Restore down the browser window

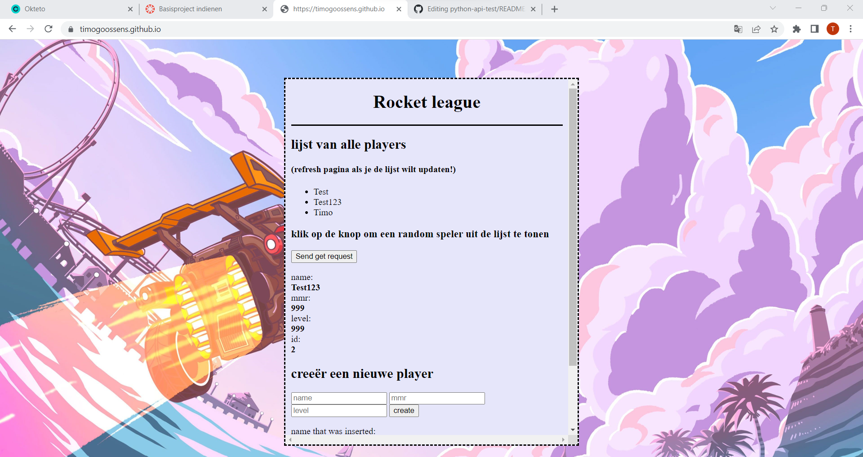point(824,8)
